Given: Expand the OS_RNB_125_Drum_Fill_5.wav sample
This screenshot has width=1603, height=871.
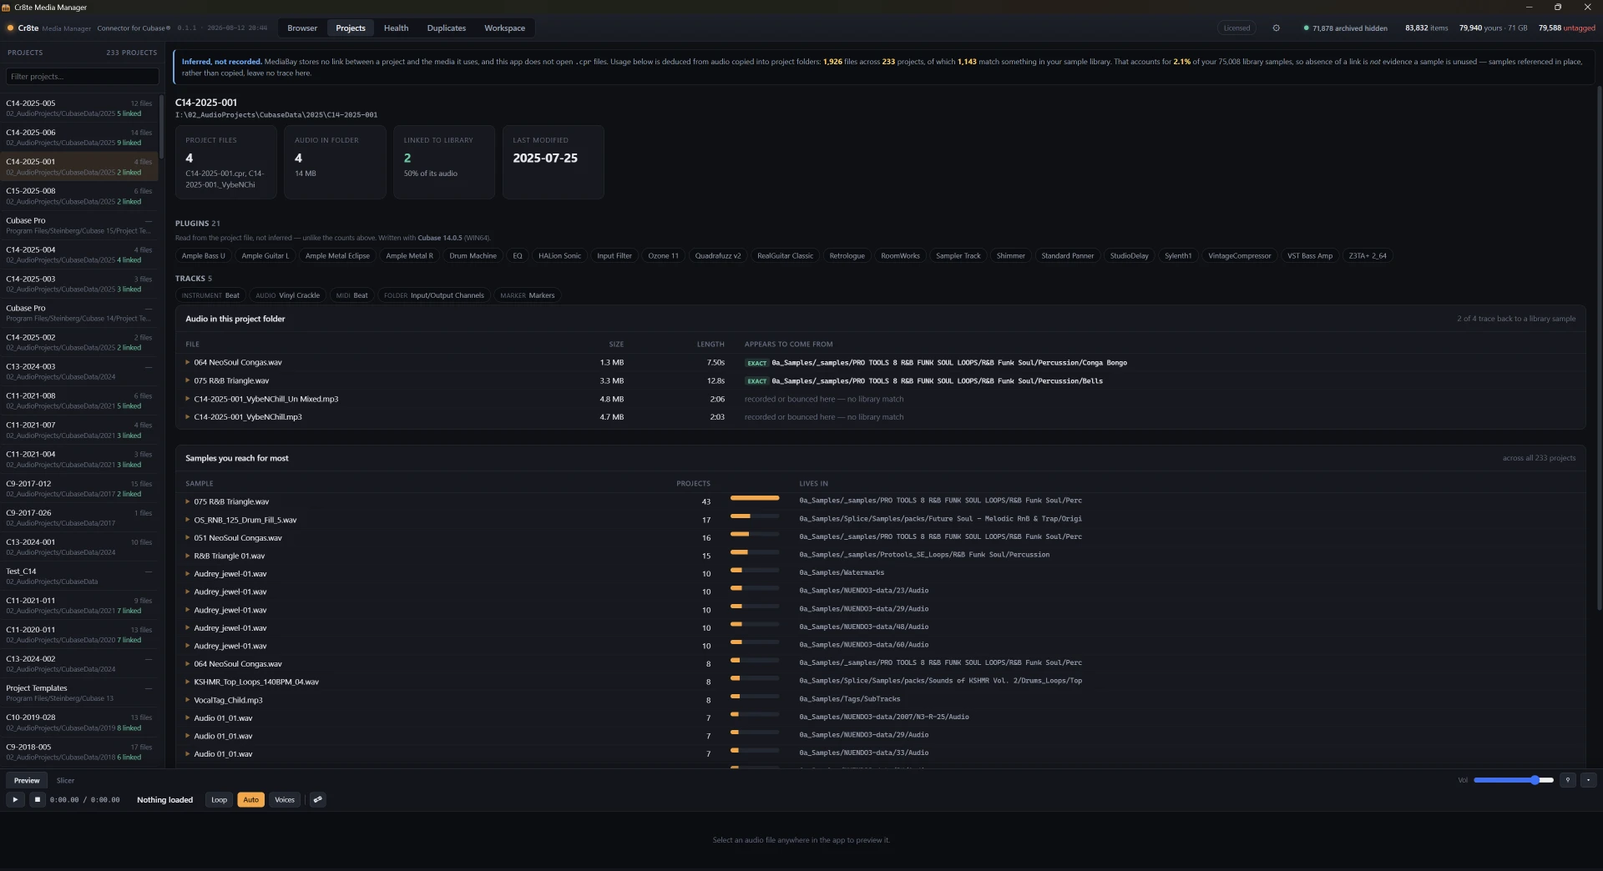Looking at the screenshot, I should coord(188,520).
